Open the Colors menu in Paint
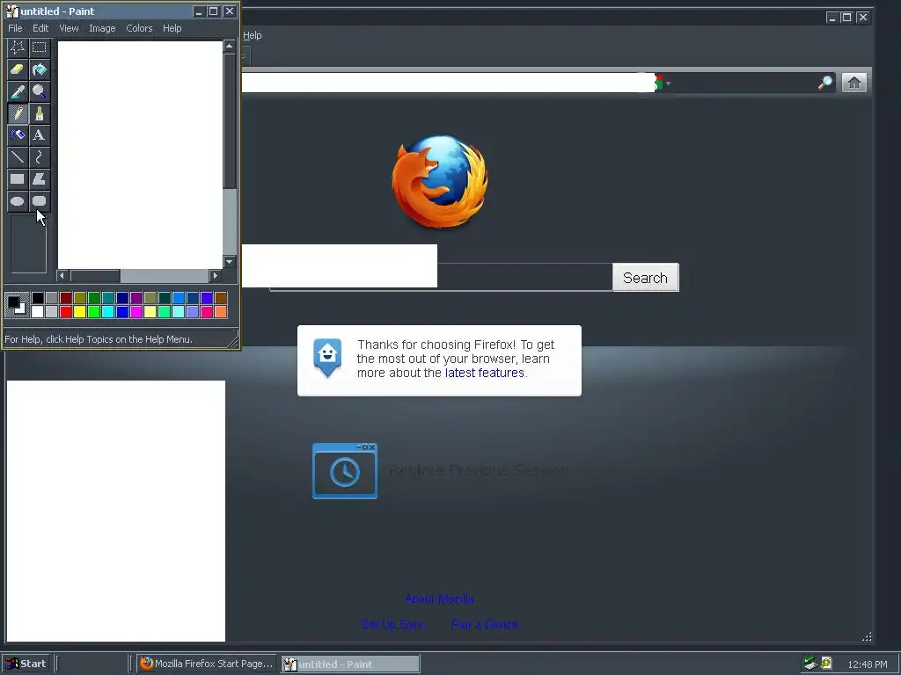 click(139, 28)
